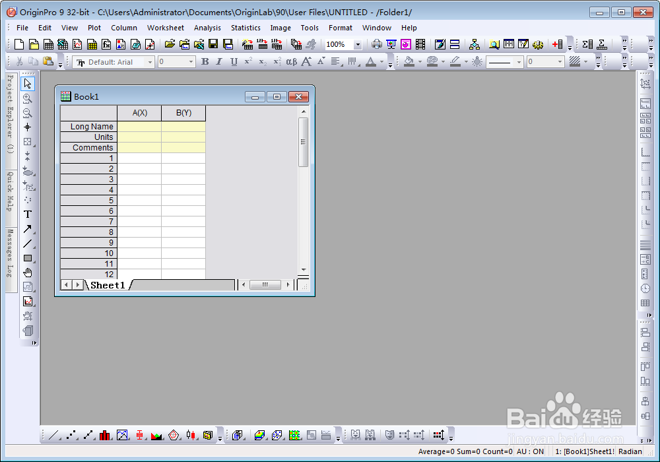Toggle Bold formatting

tap(205, 61)
